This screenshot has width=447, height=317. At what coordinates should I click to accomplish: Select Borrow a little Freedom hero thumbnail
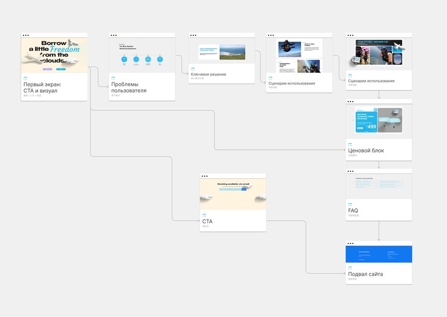click(54, 55)
